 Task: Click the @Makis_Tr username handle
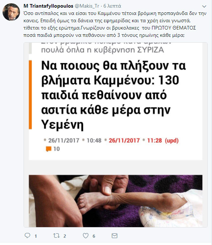(x=87, y=6)
